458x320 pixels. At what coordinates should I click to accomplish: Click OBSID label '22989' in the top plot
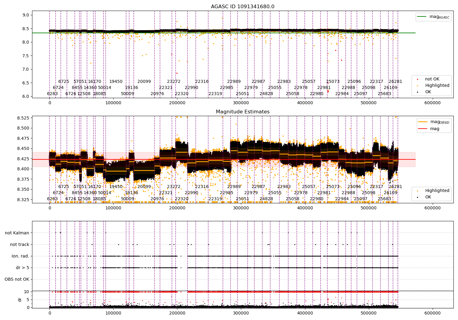click(x=234, y=82)
